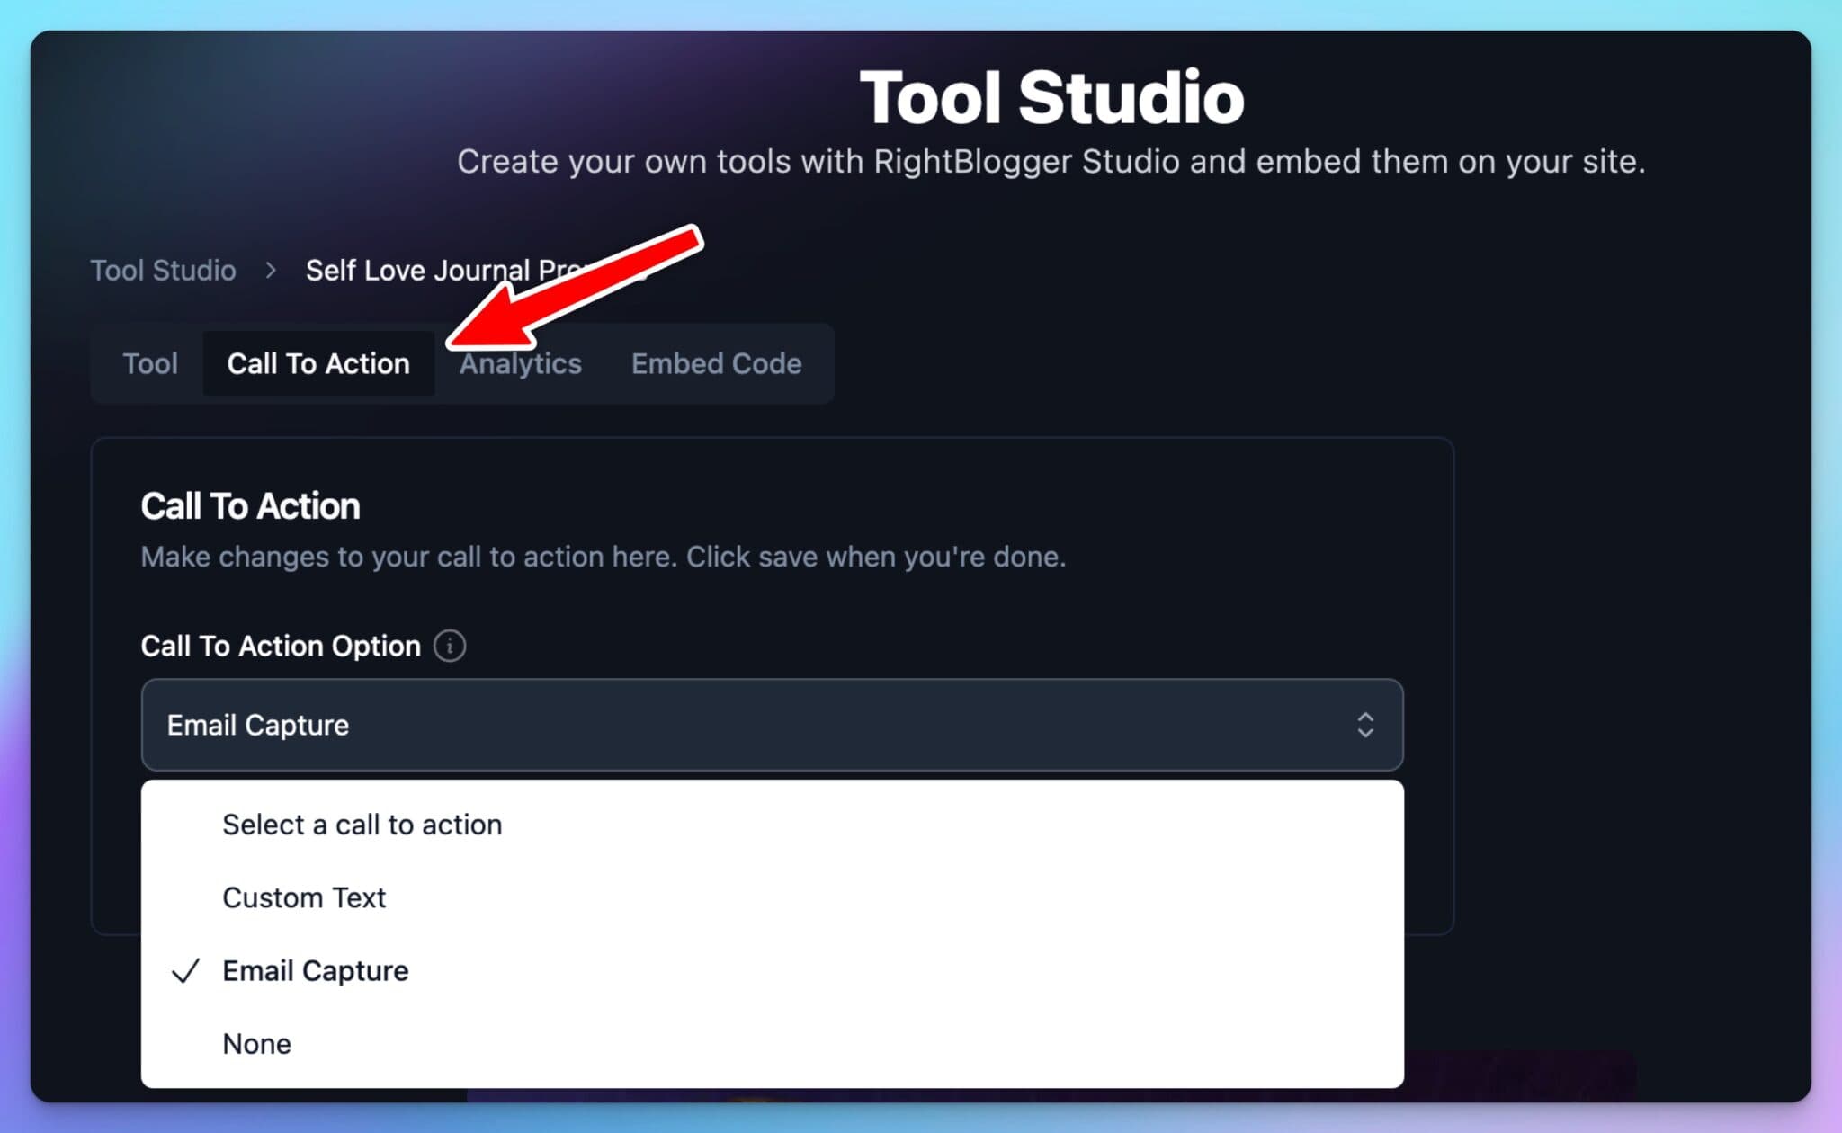Open the Tool Studio breadcrumb link
1842x1133 pixels.
pyautogui.click(x=163, y=270)
